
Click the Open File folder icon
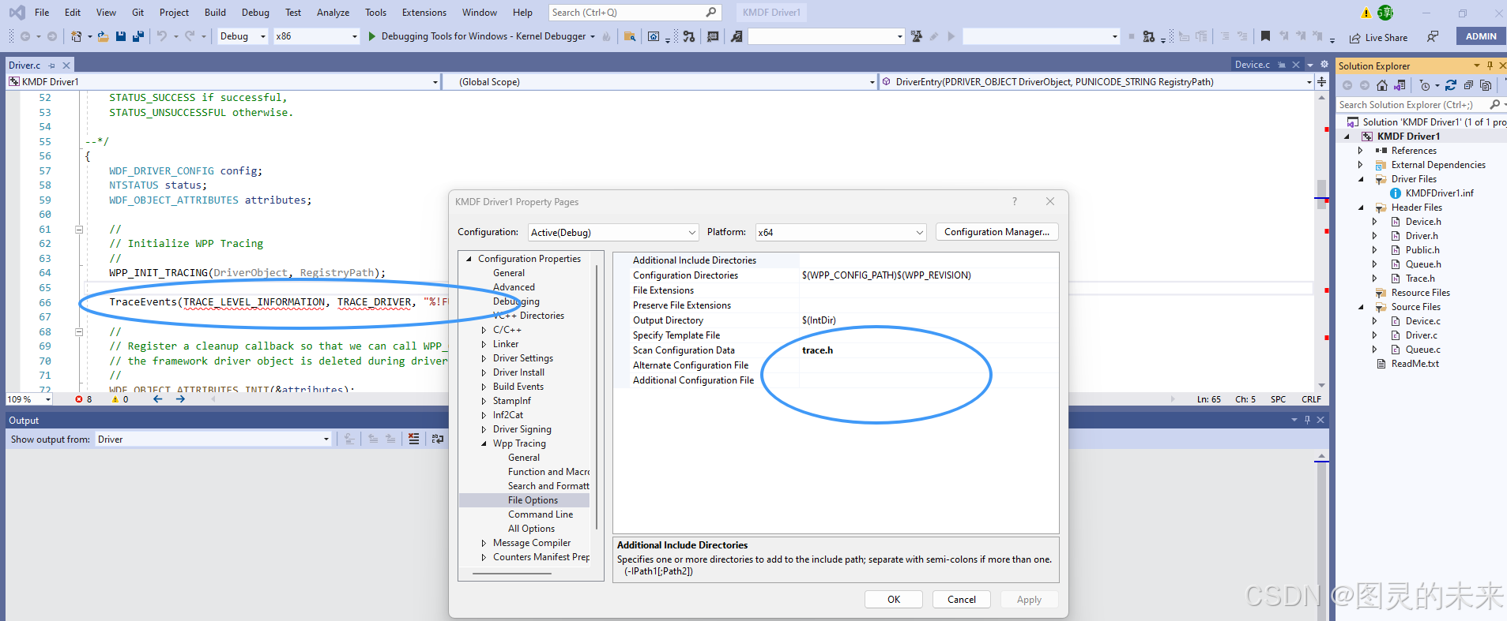tap(103, 36)
